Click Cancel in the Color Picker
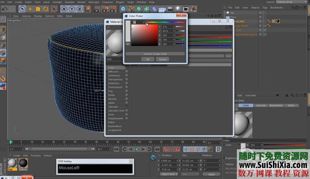 pyautogui.click(x=162, y=59)
